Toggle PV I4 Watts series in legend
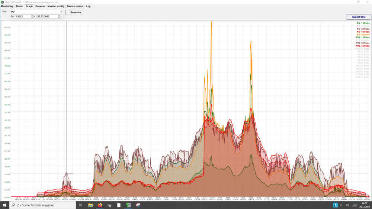Image resolution: width=372 pixels, height=209 pixels. pos(363,32)
